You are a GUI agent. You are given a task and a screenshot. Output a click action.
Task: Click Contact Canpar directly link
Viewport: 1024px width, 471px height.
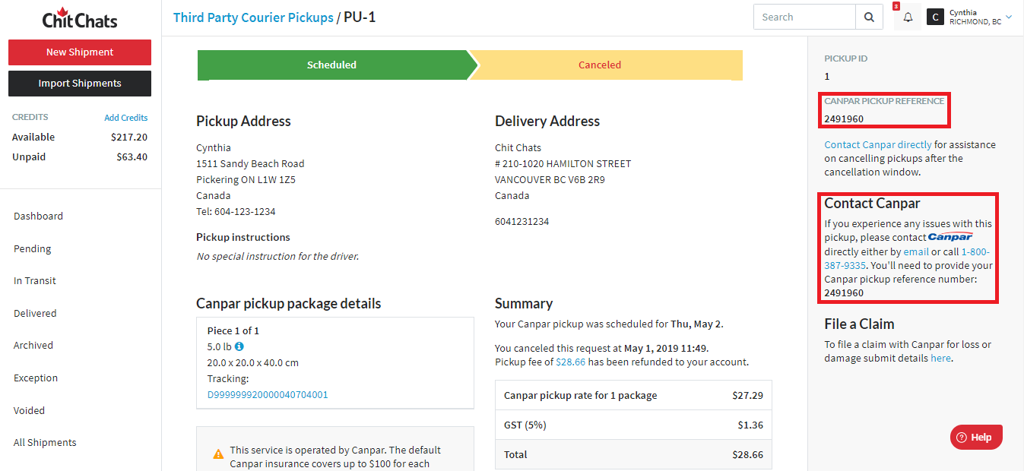[877, 144]
